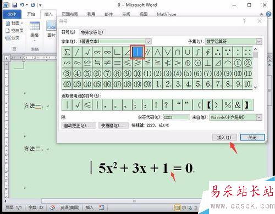Select Print Layout view in status bar
This screenshot has height=214, width=275.
pyautogui.click(x=178, y=208)
